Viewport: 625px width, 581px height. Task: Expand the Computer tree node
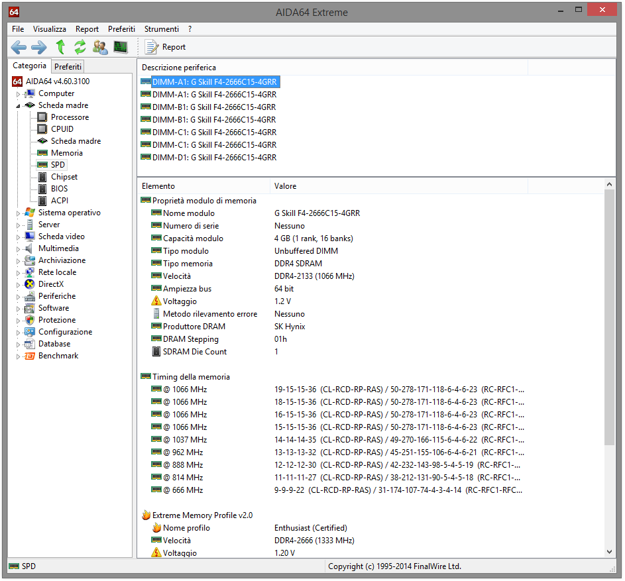(x=17, y=94)
